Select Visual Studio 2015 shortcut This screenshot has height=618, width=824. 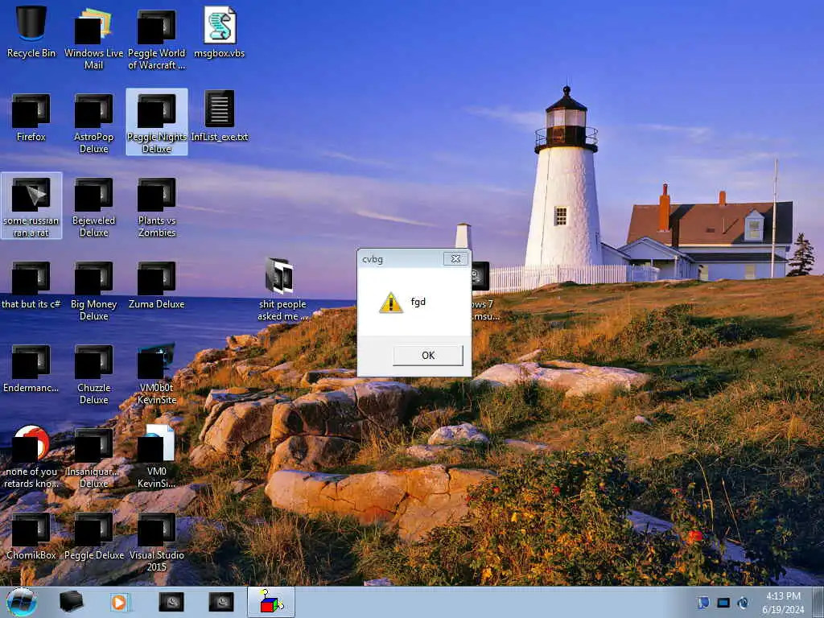click(x=157, y=542)
